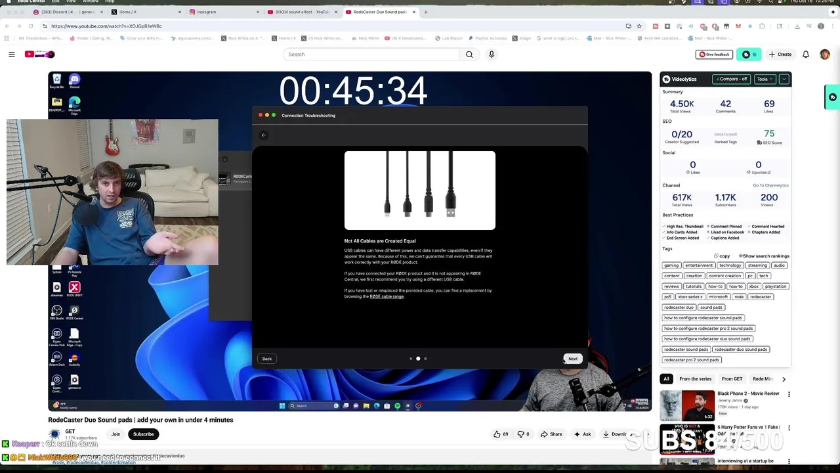Subscribe to the GET channel
The width and height of the screenshot is (840, 473).
coord(143,434)
